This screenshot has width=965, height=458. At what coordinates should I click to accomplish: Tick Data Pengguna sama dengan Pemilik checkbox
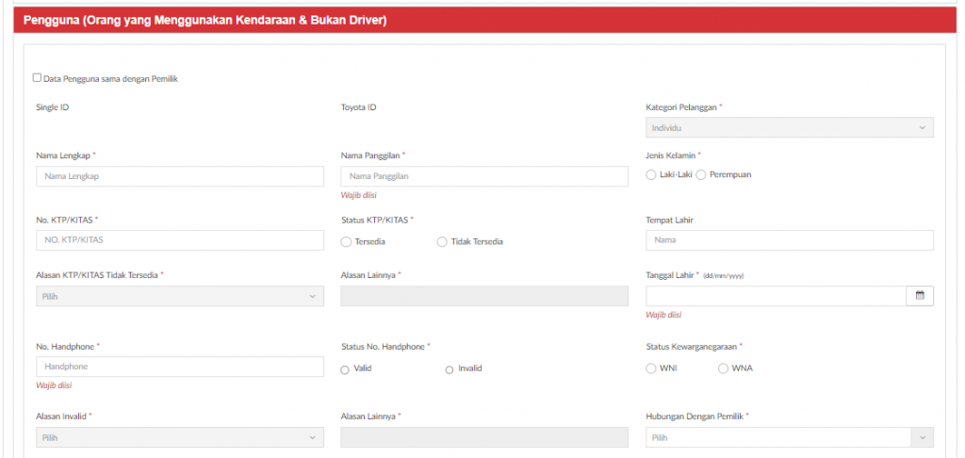tap(37, 78)
